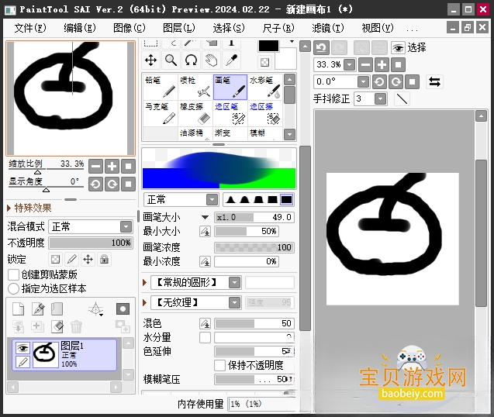Viewport: 494px width, 417px height.
Task: Open the 选择(S) menu
Action: [x=229, y=28]
